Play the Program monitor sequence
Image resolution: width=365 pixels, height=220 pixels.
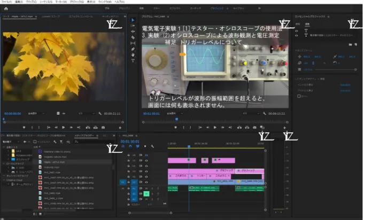pos(215,128)
